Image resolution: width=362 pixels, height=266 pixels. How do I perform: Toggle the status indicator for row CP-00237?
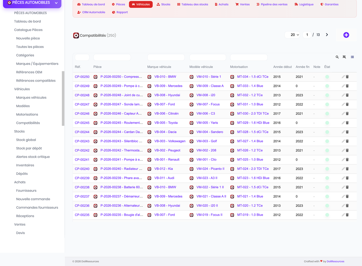(x=327, y=197)
